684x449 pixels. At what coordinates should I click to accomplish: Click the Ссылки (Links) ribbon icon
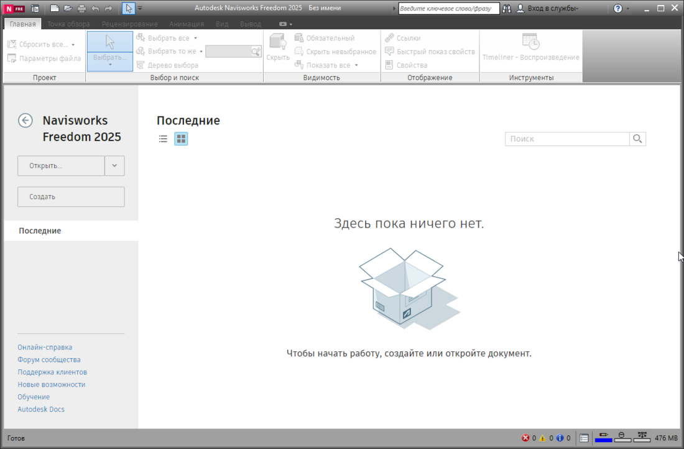tap(389, 38)
